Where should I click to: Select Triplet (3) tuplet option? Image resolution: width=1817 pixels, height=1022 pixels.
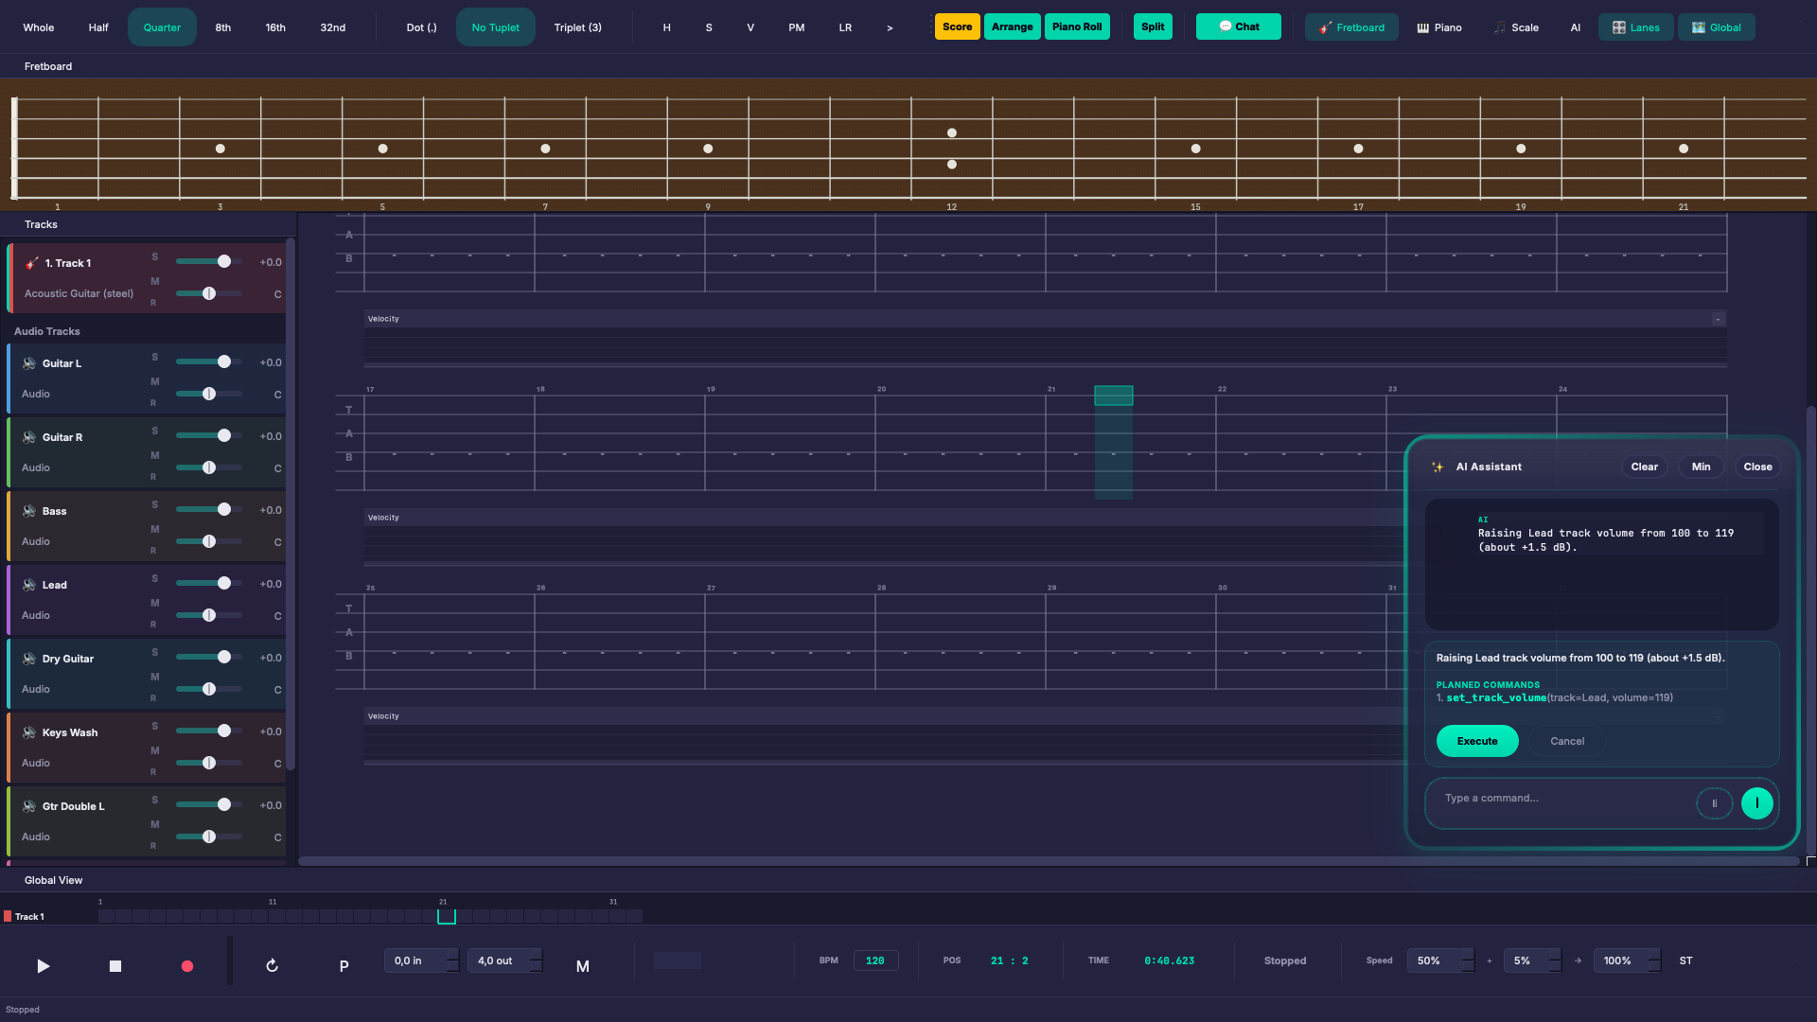pyautogui.click(x=577, y=27)
